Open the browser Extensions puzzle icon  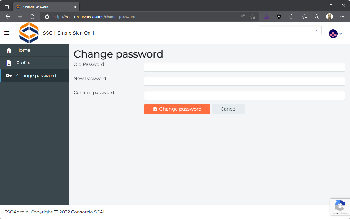point(291,17)
